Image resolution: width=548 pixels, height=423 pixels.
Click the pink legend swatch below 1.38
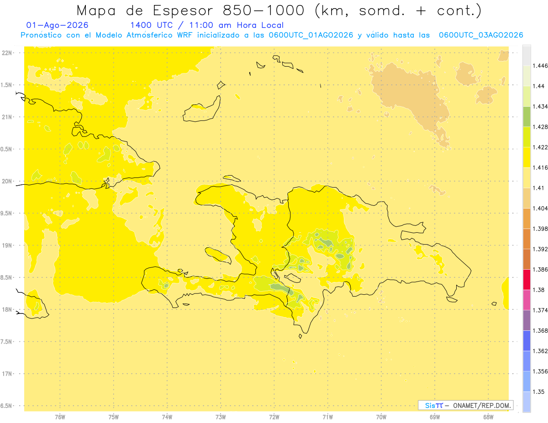(527, 300)
